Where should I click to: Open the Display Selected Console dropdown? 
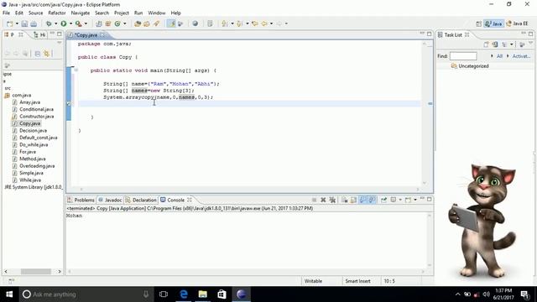pyautogui.click(x=400, y=200)
